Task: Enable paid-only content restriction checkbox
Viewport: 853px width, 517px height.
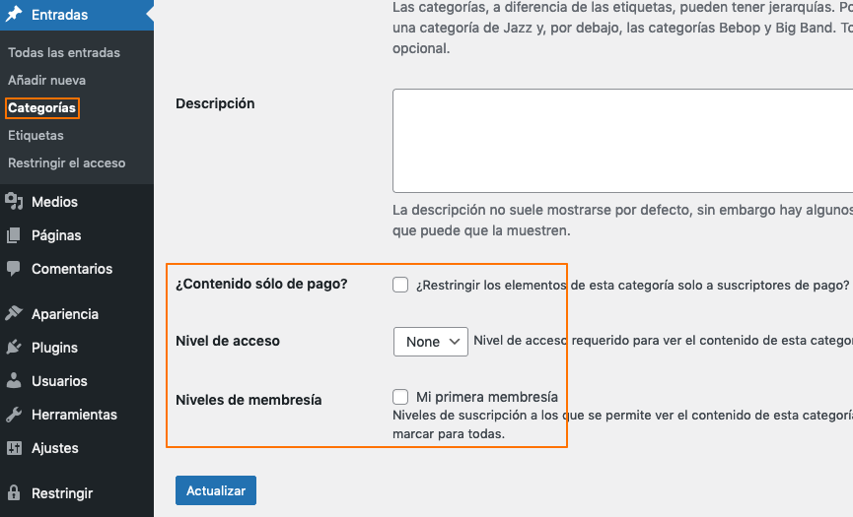Action: point(400,285)
